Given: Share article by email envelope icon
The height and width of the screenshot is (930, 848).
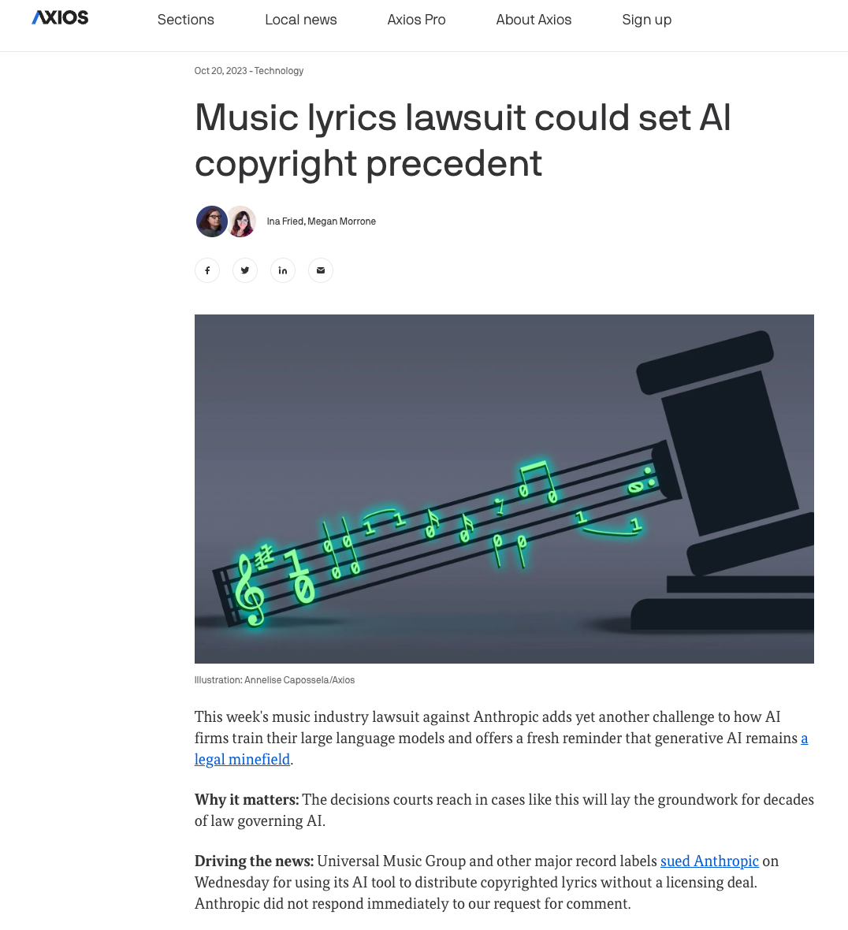Looking at the screenshot, I should [321, 270].
